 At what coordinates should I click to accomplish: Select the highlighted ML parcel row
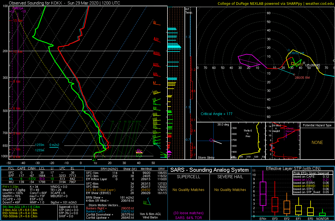43,179
